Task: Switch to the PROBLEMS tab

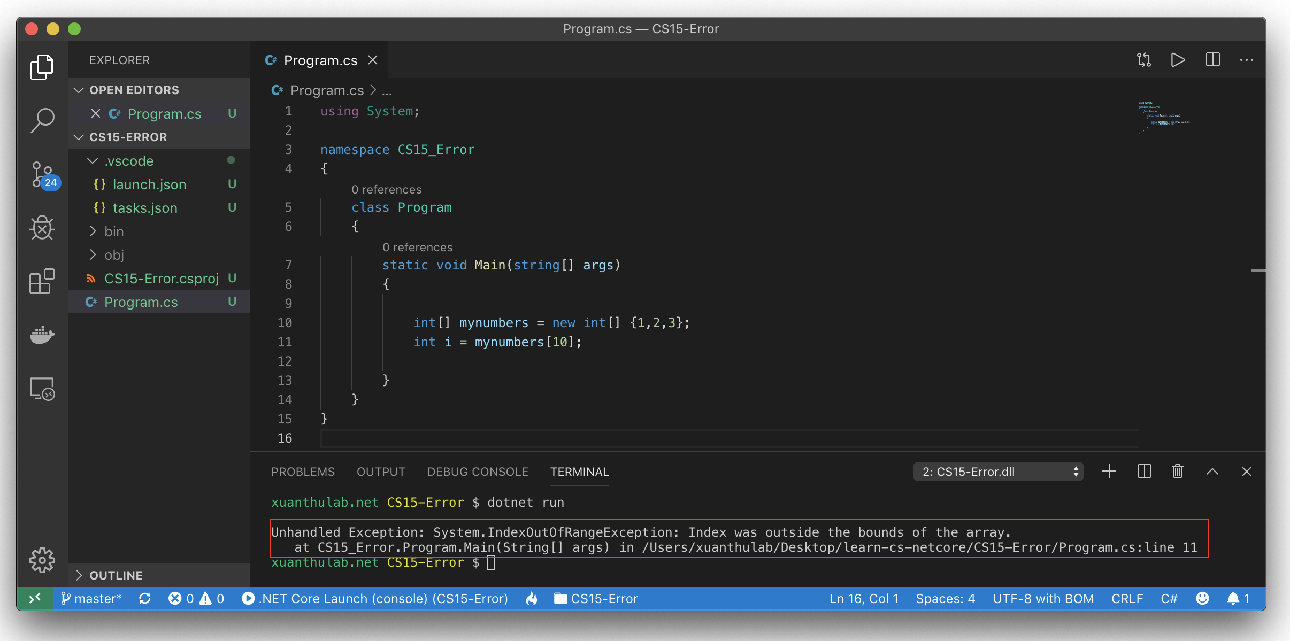Action: 303,472
